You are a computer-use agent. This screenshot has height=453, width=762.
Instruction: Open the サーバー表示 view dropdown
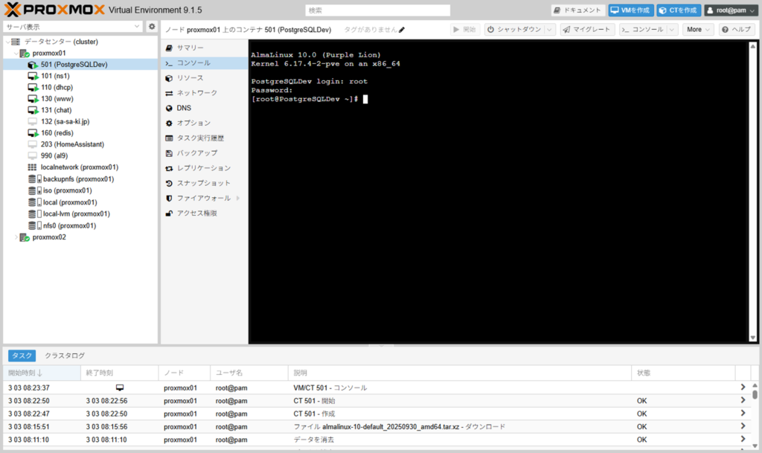[72, 26]
